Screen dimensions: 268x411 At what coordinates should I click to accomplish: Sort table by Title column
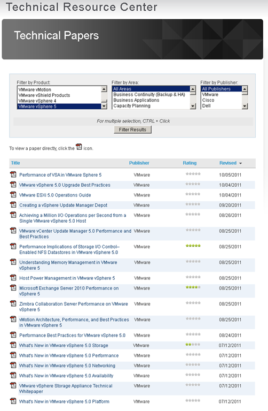[15, 163]
